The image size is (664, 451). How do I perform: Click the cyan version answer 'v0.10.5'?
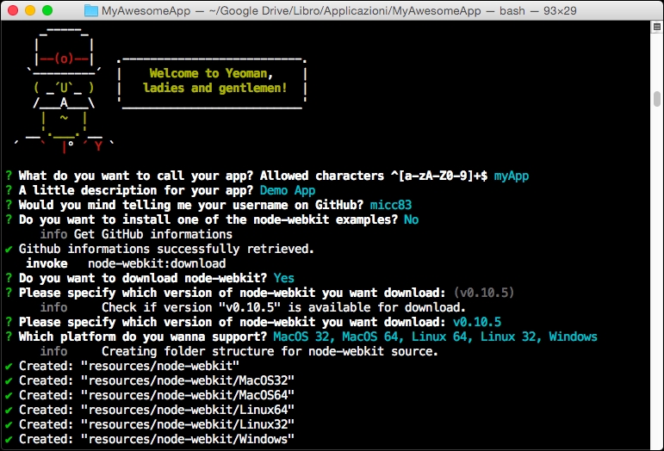(477, 323)
